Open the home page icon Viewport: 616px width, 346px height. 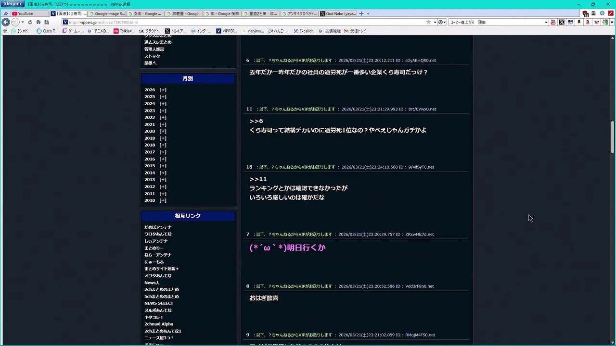(38, 22)
